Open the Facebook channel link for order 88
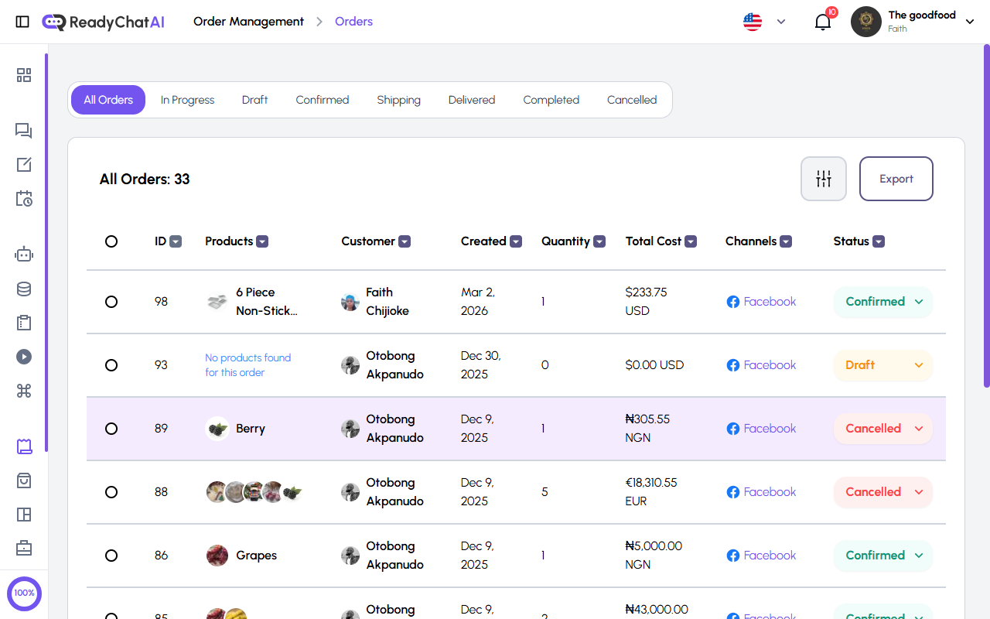The width and height of the screenshot is (990, 619). coord(761,492)
